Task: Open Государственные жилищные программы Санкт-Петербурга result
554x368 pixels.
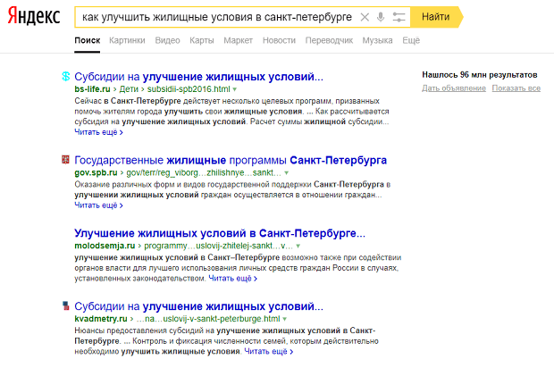Action: (x=231, y=161)
